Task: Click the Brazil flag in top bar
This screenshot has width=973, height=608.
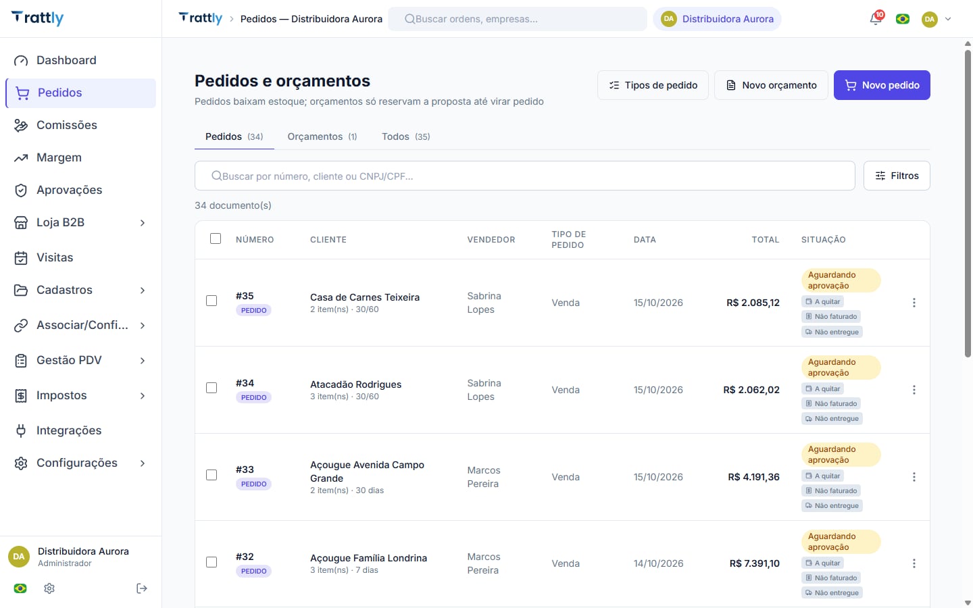Action: [903, 19]
